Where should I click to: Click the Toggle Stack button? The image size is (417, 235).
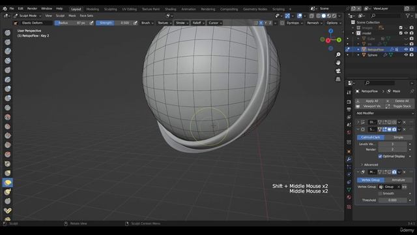tap(399, 106)
